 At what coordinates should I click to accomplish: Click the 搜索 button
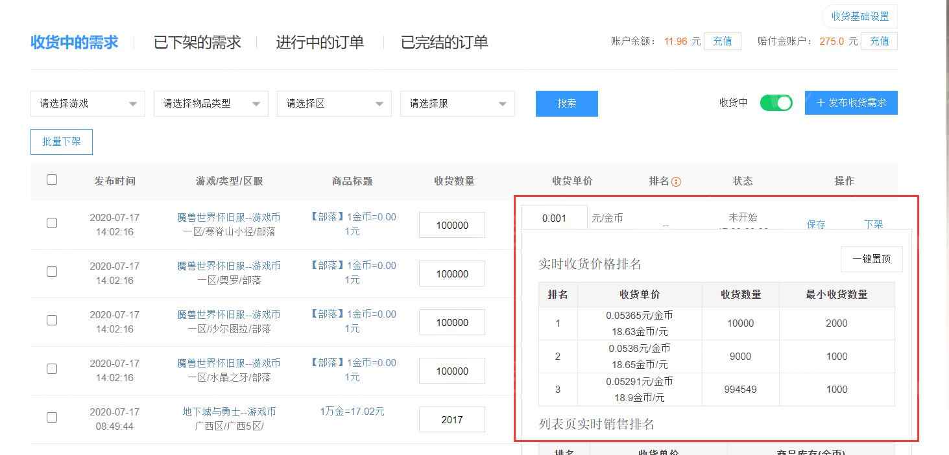pyautogui.click(x=567, y=104)
